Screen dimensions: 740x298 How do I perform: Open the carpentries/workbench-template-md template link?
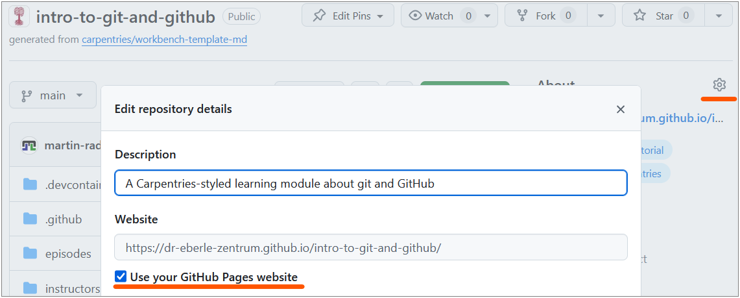tap(164, 40)
